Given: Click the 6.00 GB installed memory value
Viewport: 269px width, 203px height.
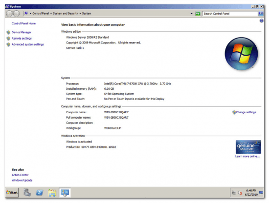Looking at the screenshot, I should point(109,89).
